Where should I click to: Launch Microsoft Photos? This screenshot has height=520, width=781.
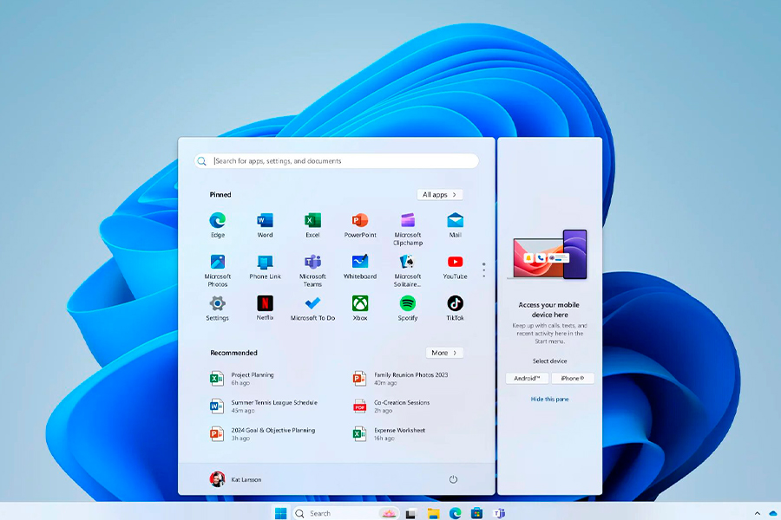click(218, 270)
